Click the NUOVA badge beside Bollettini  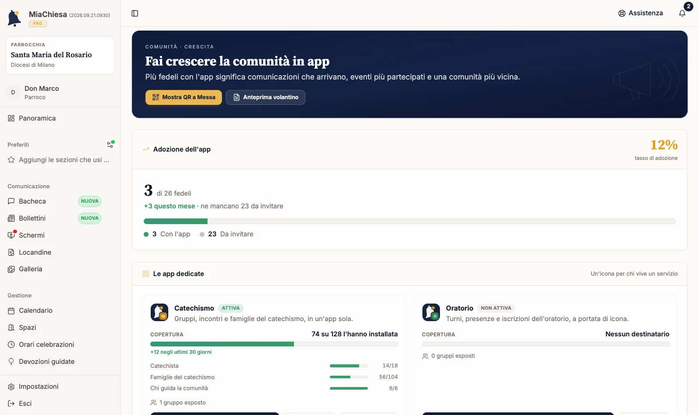pos(90,218)
